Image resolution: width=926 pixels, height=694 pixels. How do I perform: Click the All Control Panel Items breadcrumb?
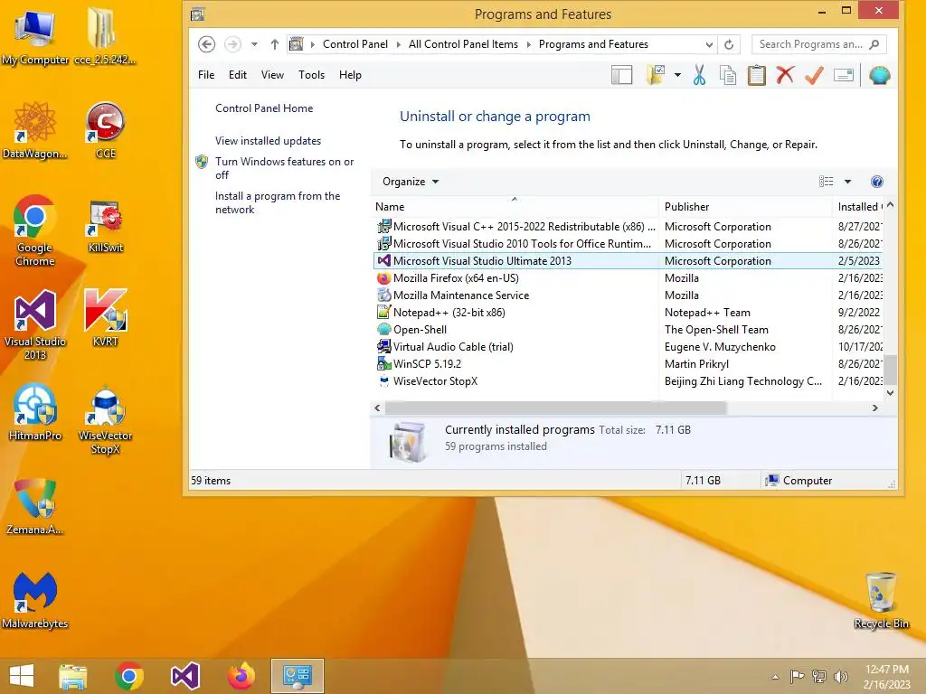(x=463, y=44)
